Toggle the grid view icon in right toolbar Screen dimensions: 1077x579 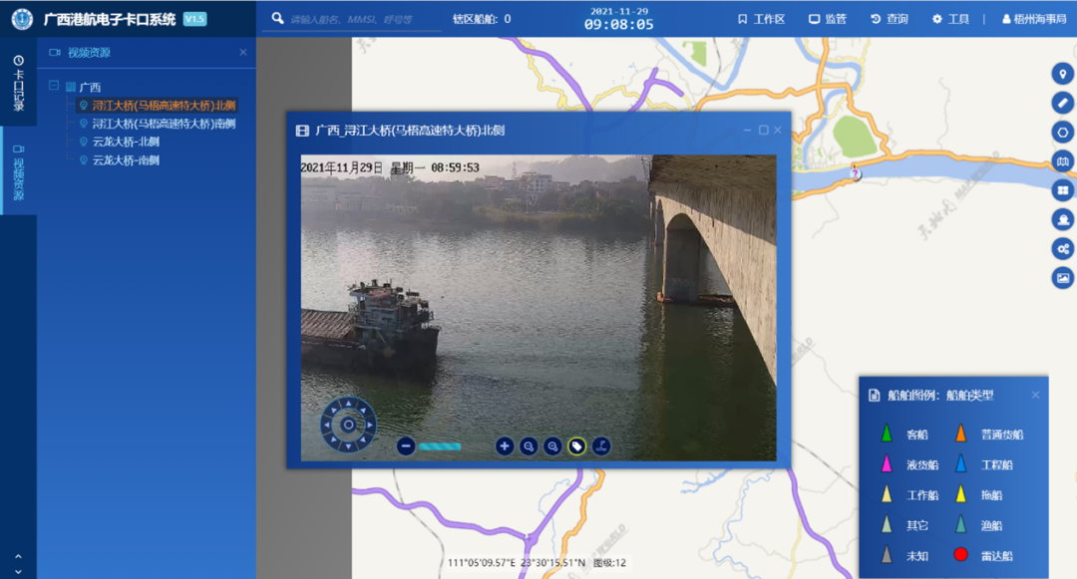(1063, 189)
